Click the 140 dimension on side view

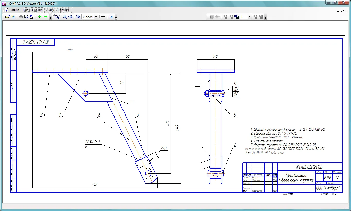(x=215, y=56)
